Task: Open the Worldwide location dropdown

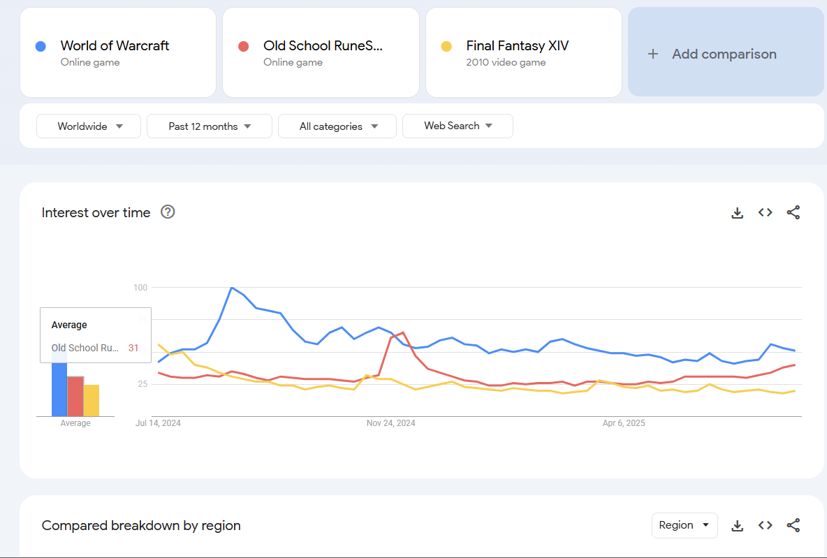Action: [89, 126]
